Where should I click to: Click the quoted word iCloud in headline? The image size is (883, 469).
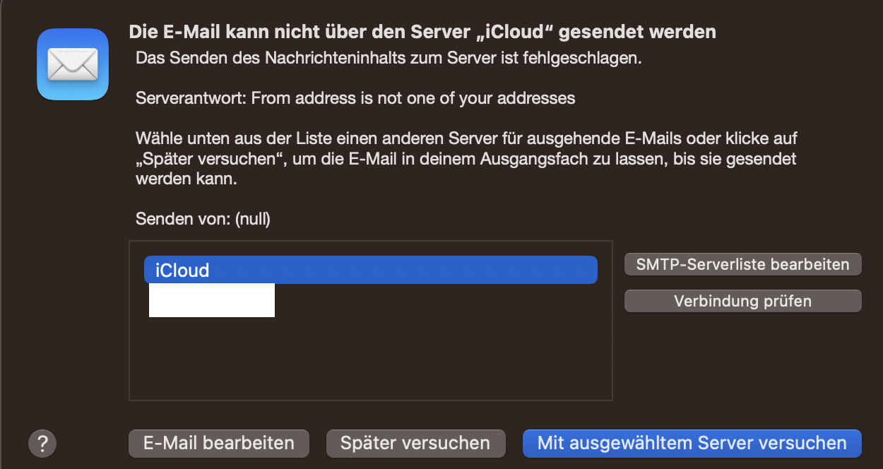click(519, 32)
